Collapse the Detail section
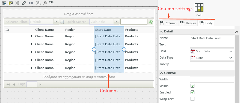Screen dimensions: 240x103 pos(161,32)
